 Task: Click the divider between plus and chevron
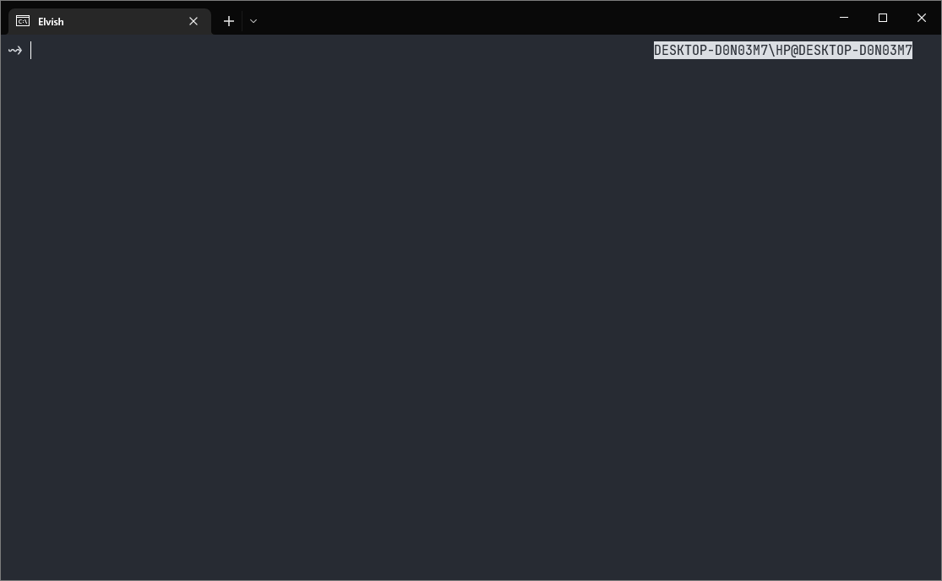(242, 21)
